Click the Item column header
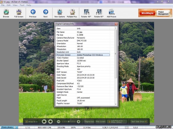Viewport: 173px width, 129px height. tap(66, 28)
